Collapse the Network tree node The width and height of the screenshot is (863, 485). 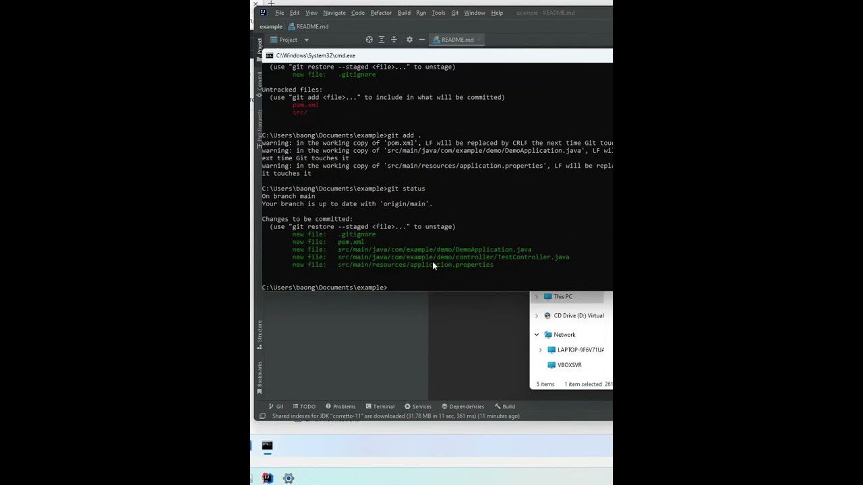click(x=537, y=335)
